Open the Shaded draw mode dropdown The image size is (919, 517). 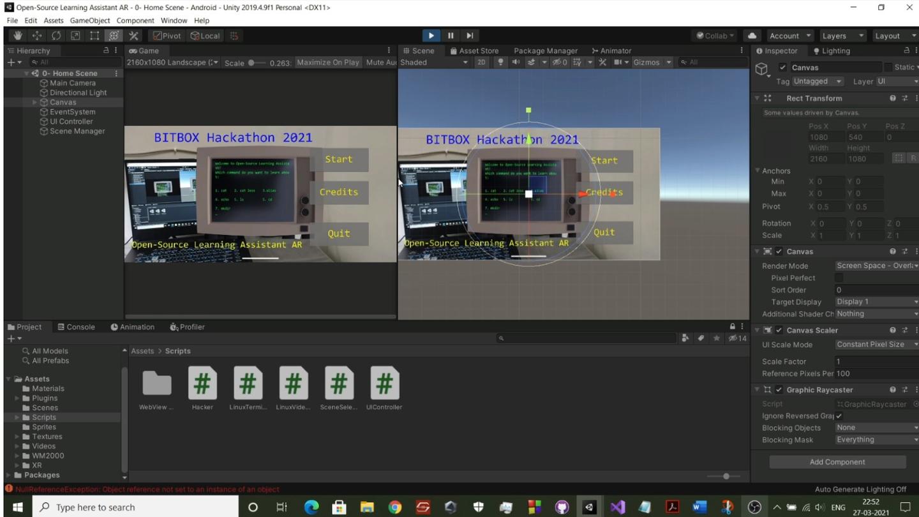[x=434, y=62]
